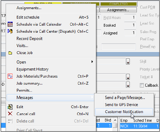Open dropdown beside the Ticket # field
Screen dimensions: 160x132
click(x=128, y=77)
